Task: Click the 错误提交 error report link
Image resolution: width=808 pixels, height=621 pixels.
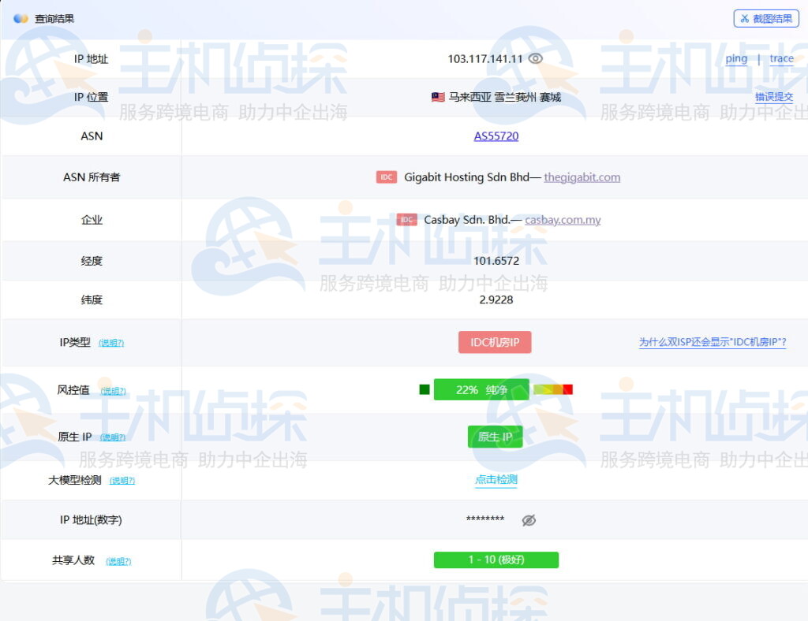Action: [773, 97]
